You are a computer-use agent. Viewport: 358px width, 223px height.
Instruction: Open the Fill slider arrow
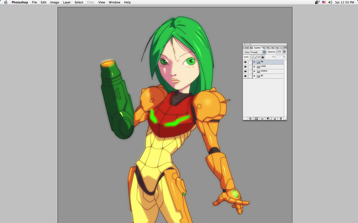(284, 57)
